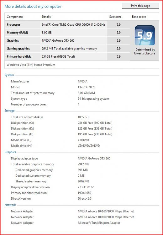
Task: Click the Component column header
Action: (x=15, y=17)
